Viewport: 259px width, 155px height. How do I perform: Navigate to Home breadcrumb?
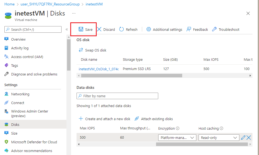coord(10,4)
